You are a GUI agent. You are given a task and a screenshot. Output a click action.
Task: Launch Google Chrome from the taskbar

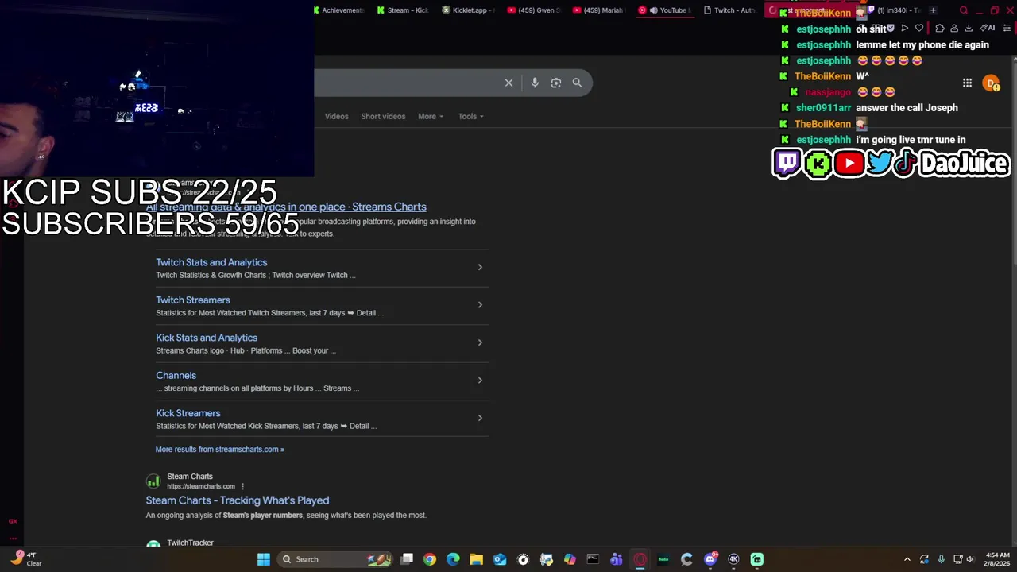tap(430, 559)
